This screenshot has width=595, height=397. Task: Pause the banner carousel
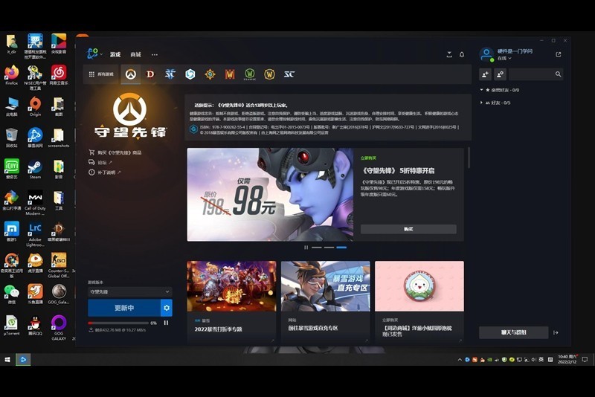click(x=306, y=248)
